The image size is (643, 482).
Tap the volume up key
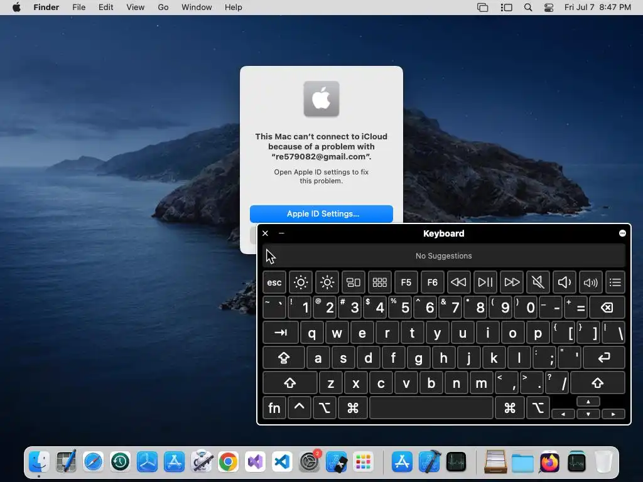(x=590, y=282)
